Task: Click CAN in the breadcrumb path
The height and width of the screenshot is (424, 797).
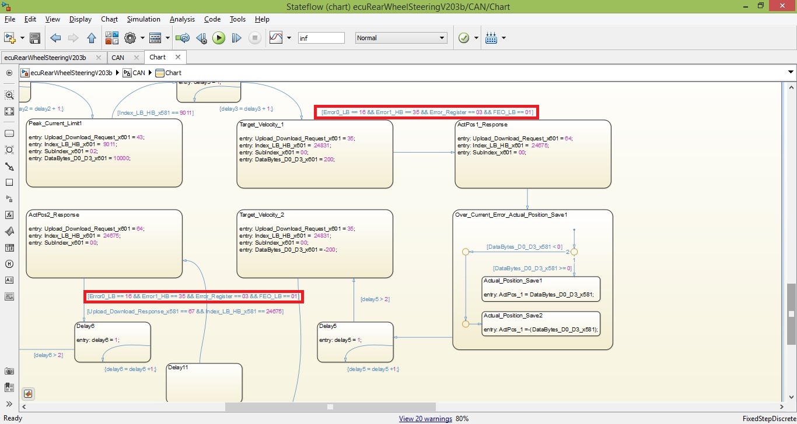Action: [x=139, y=73]
